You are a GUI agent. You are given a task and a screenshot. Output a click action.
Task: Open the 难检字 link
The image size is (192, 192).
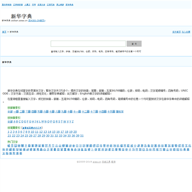[x=119, y=111]
